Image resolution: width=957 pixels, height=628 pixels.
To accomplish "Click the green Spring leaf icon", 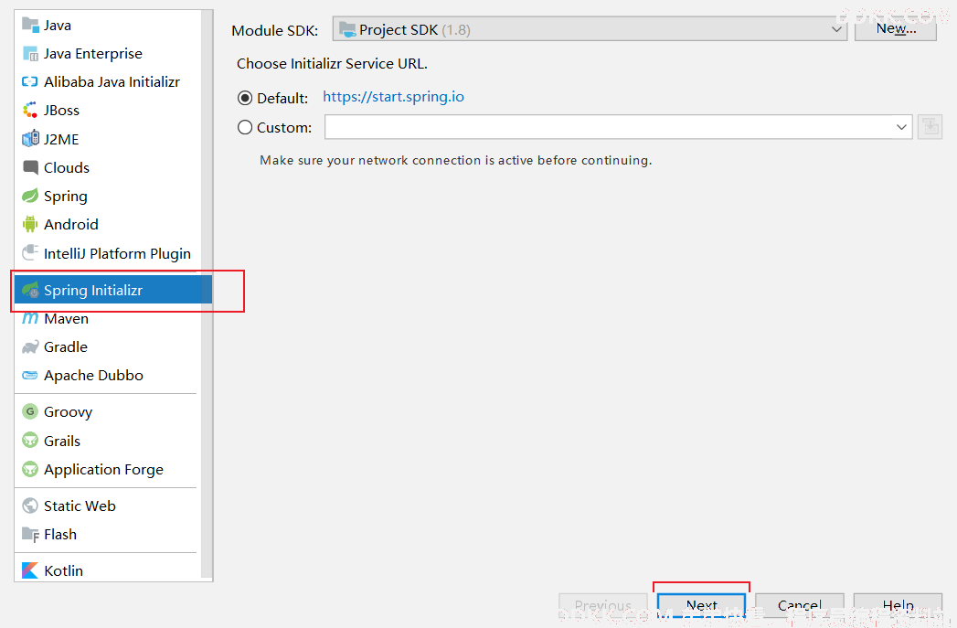I will coord(30,196).
